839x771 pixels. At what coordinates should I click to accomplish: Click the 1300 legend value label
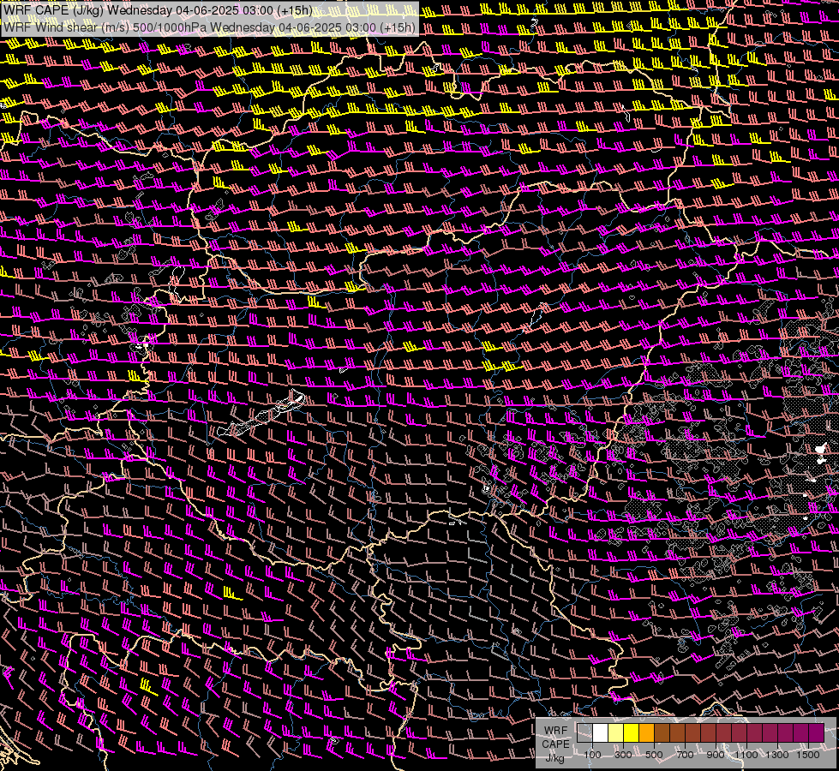click(x=777, y=755)
